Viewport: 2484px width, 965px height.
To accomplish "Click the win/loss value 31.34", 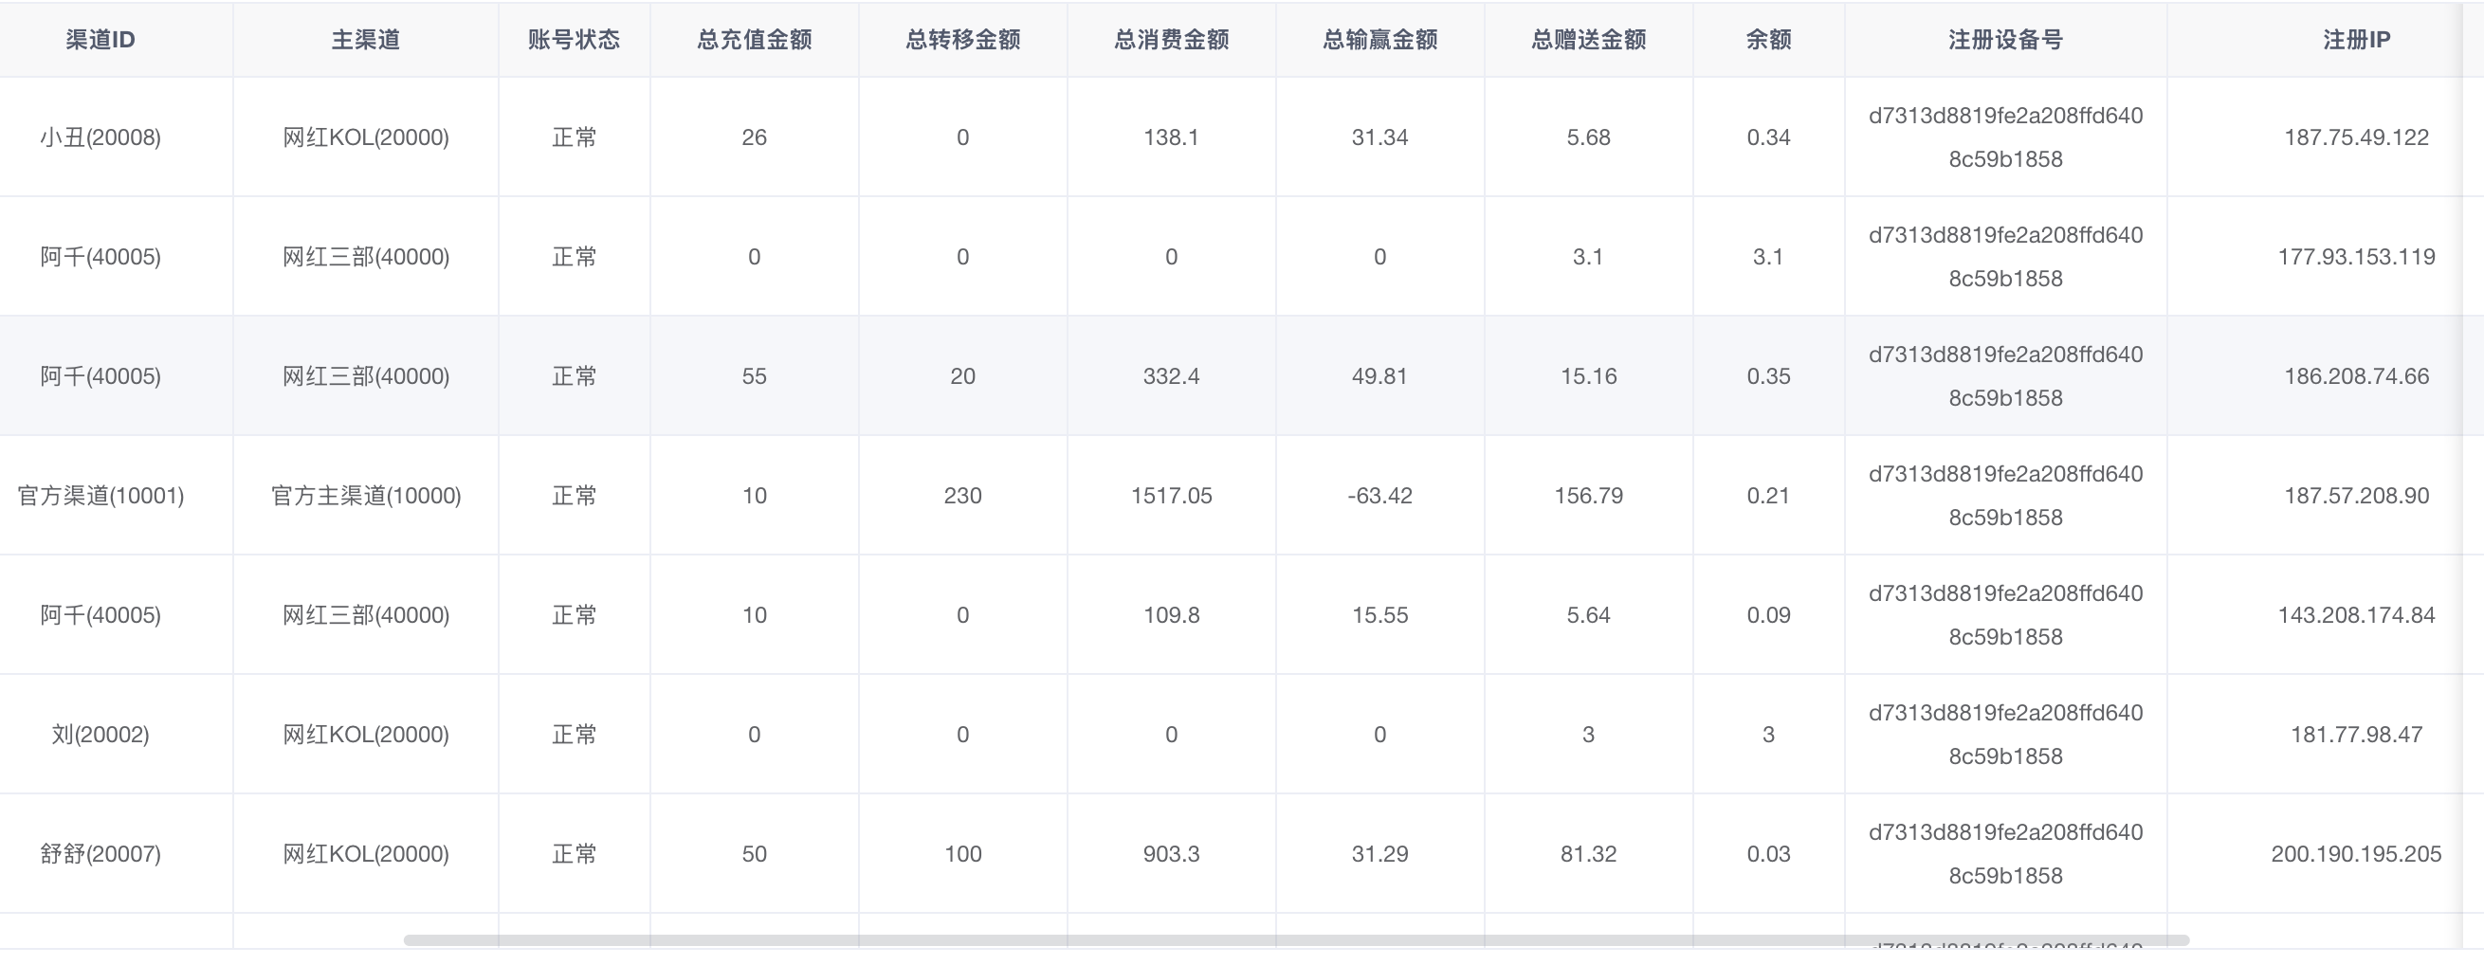I will (x=1379, y=137).
